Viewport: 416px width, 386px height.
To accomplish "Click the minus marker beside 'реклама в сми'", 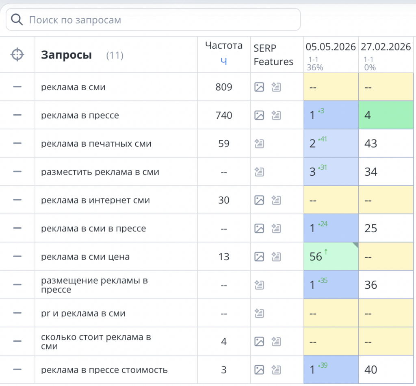I will pos(17,87).
